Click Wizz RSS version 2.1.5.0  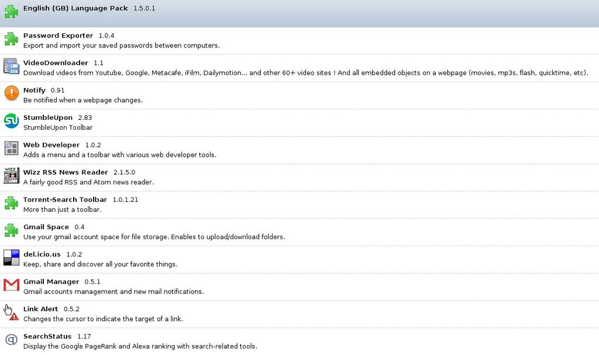(124, 173)
